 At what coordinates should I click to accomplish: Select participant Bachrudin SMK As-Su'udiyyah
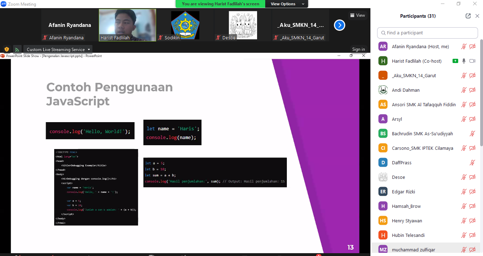tap(426, 133)
